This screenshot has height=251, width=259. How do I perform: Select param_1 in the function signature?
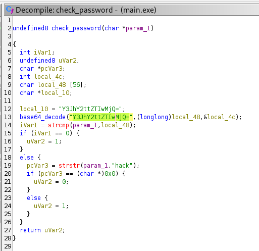(x=138, y=28)
